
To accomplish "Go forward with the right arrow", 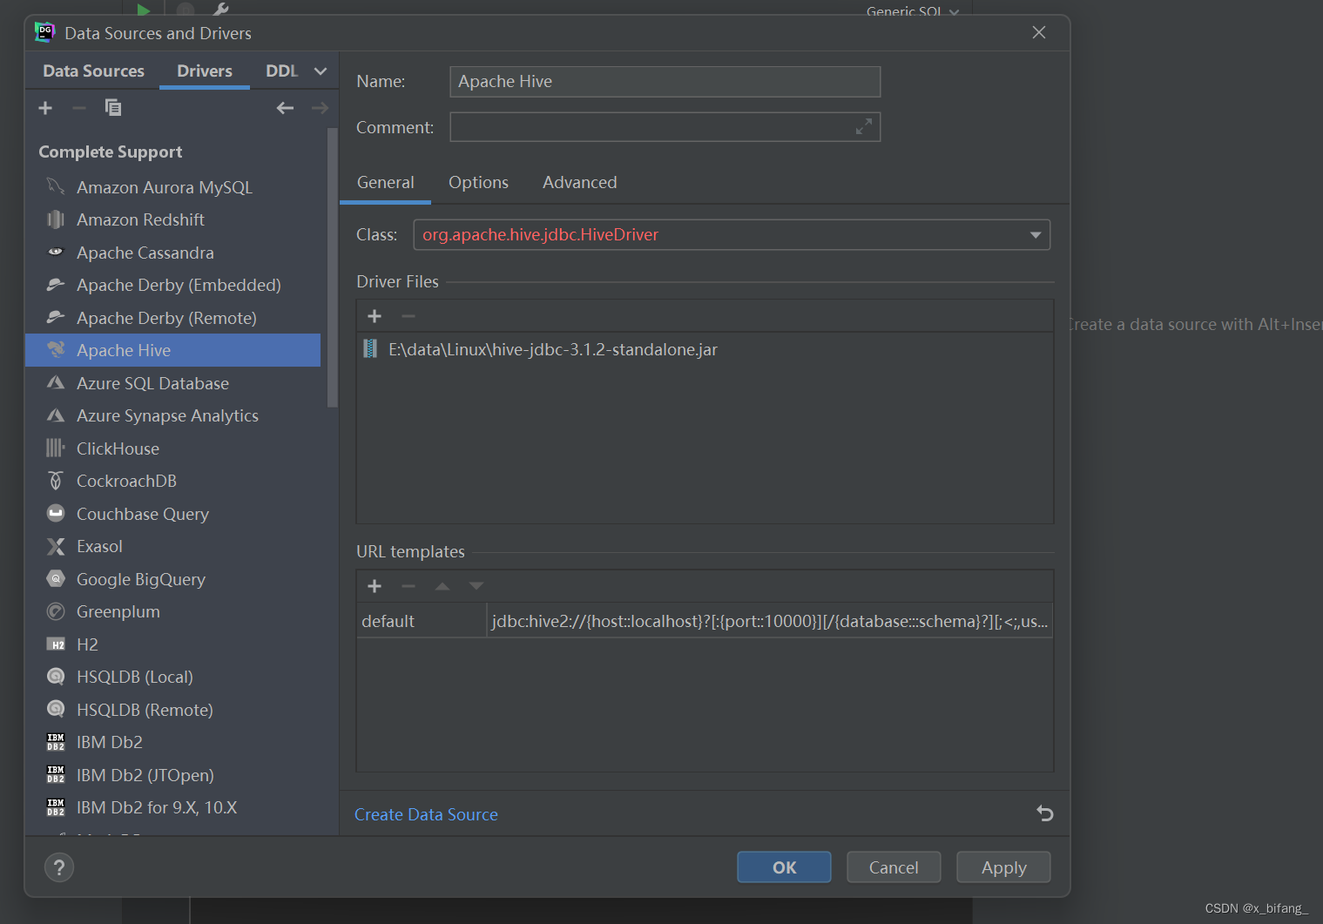I will click(x=320, y=108).
